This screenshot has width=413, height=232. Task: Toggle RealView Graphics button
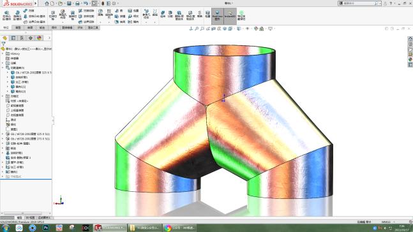(217, 16)
